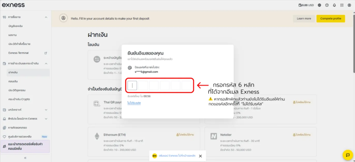Click the external link icon beside Exness Terminal
The image size is (355, 162).
click(46, 53)
